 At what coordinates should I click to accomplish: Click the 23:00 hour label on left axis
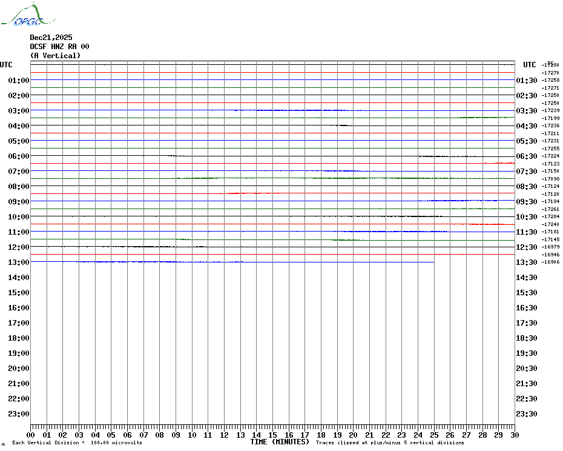click(x=19, y=413)
